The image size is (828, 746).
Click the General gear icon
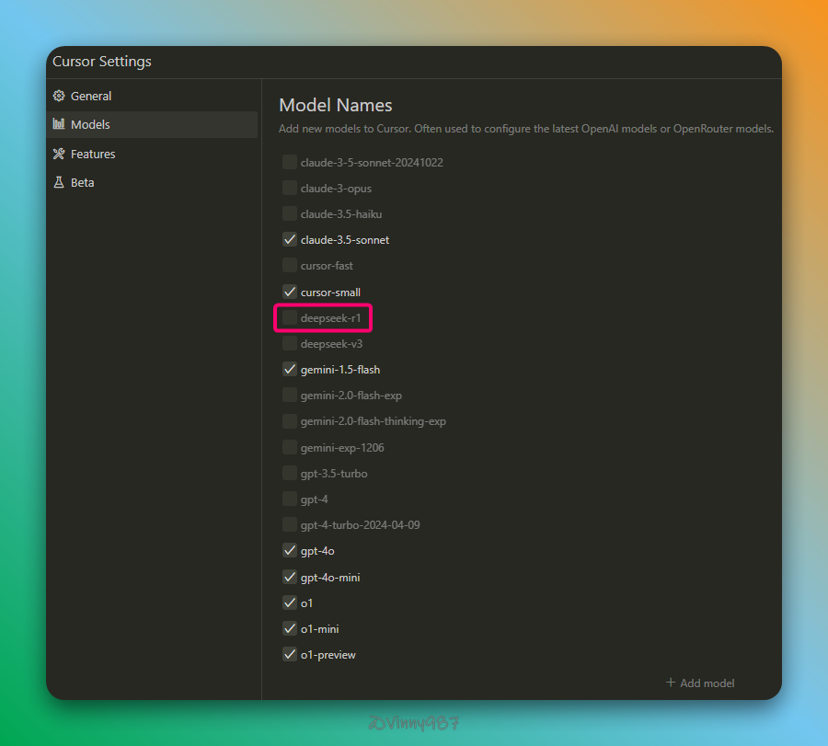tap(59, 96)
